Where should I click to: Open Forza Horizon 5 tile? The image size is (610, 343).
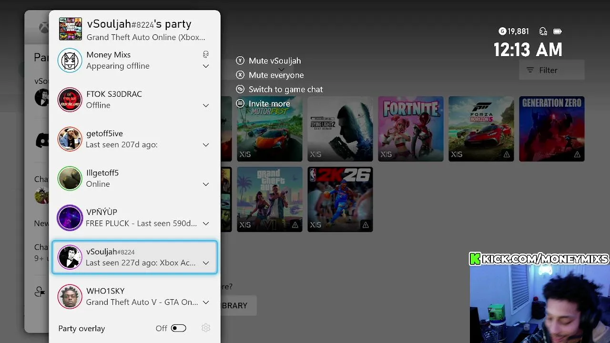pyautogui.click(x=481, y=129)
